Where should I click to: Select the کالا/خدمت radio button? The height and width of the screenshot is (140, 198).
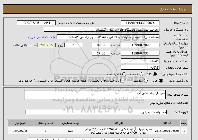tap(124, 74)
